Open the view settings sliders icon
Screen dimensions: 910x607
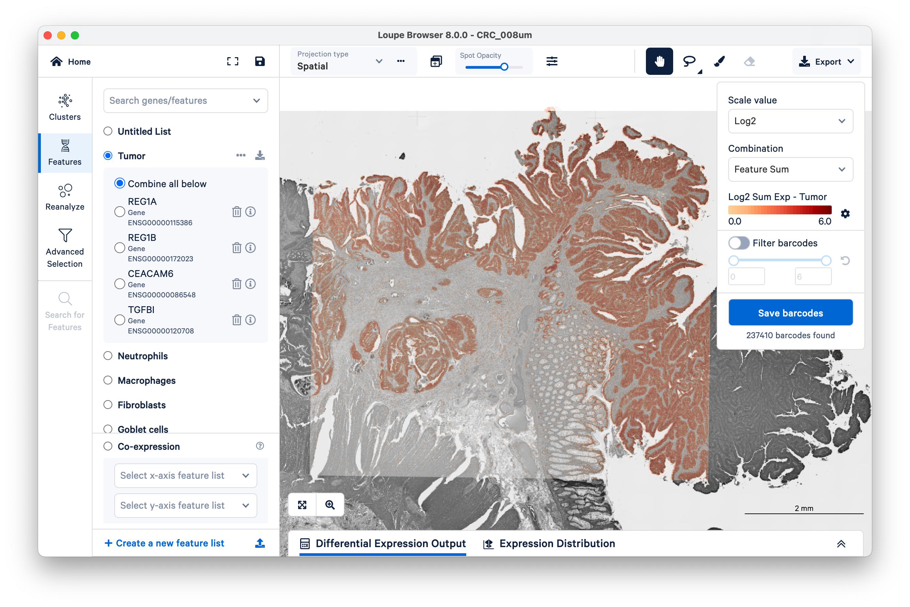pos(552,61)
